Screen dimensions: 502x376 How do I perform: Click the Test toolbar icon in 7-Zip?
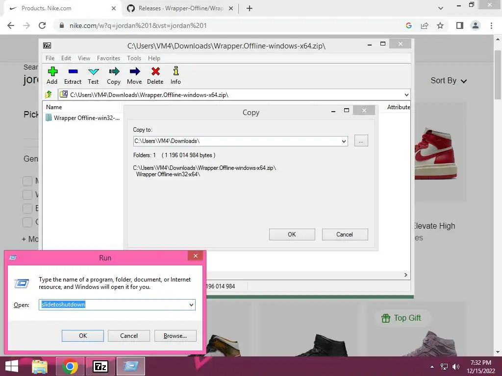point(93,75)
